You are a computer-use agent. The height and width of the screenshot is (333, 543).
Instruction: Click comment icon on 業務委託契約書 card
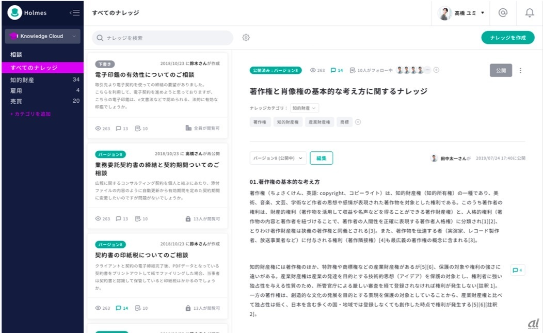click(x=118, y=219)
